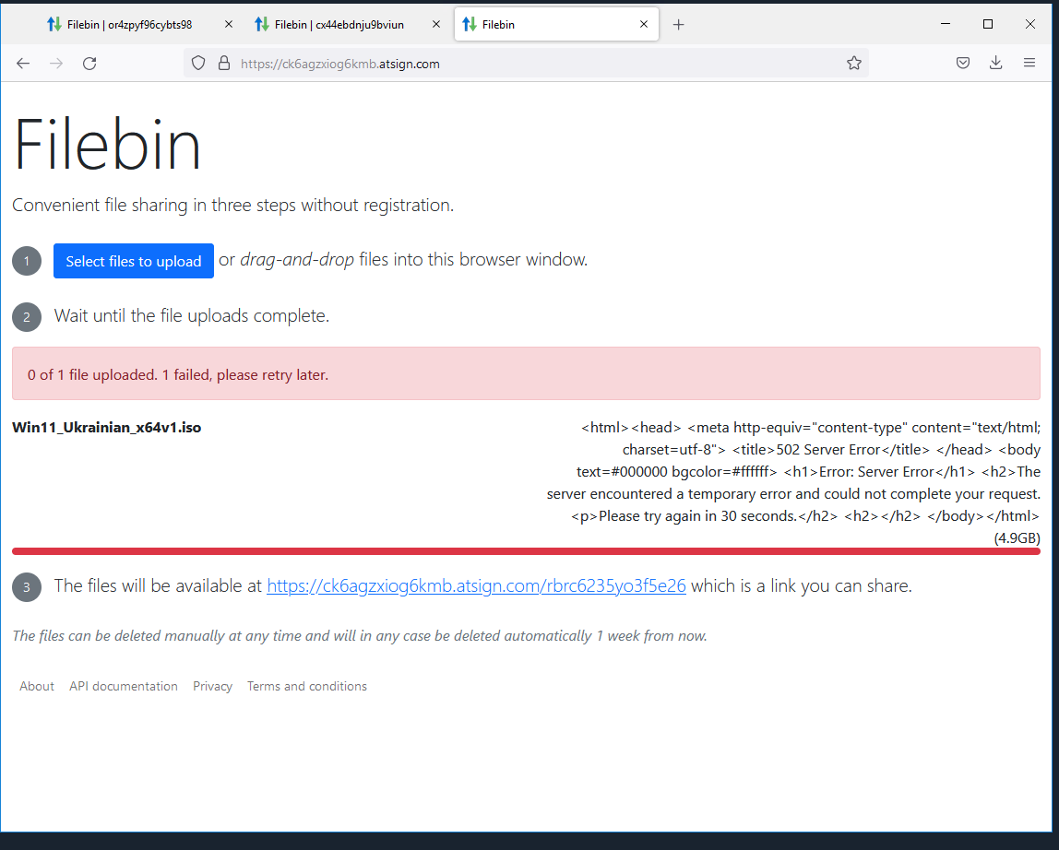Image resolution: width=1059 pixels, height=850 pixels.
Task: Click the Select files to upload button
Action: [x=134, y=261]
